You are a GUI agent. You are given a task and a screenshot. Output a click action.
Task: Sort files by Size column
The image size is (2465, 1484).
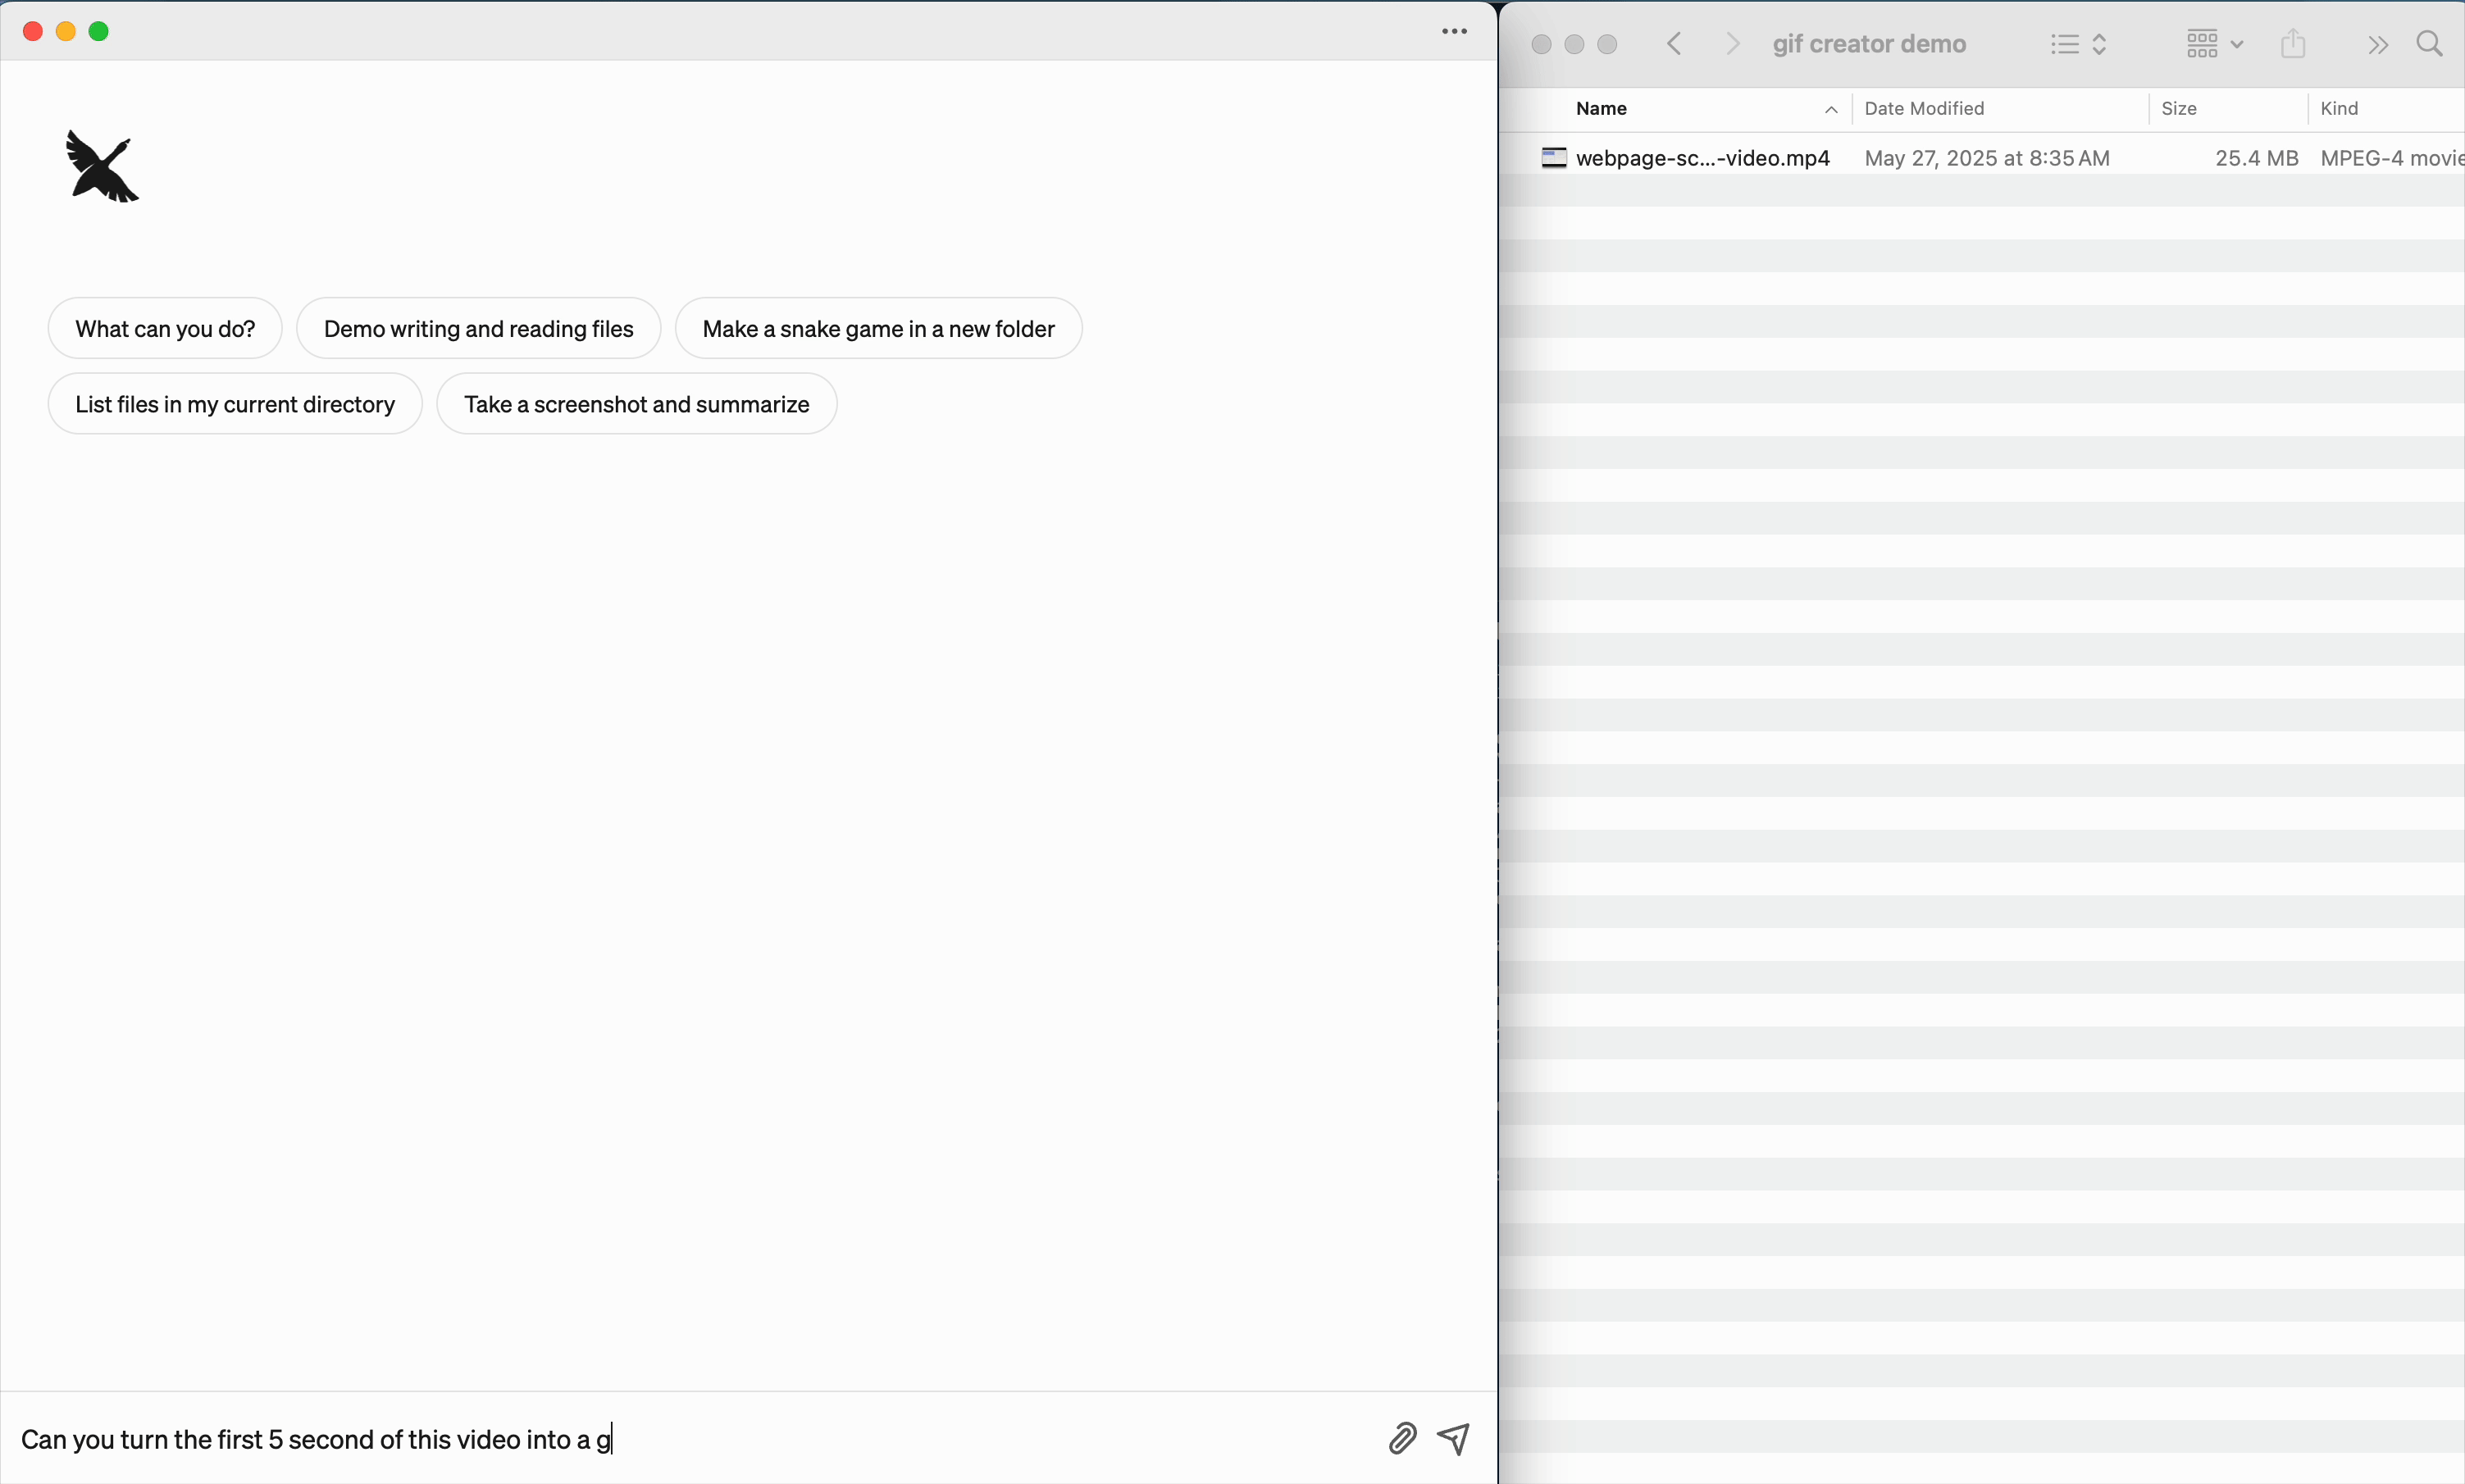(2178, 109)
